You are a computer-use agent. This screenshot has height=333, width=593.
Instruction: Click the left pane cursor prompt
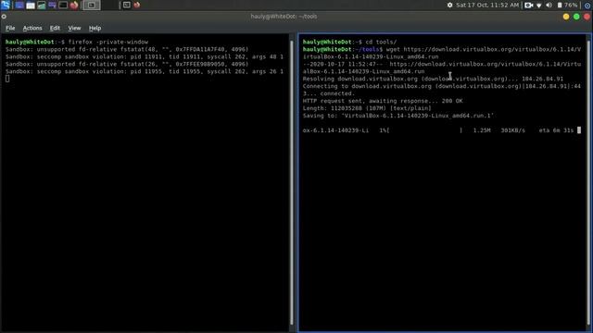[7, 79]
